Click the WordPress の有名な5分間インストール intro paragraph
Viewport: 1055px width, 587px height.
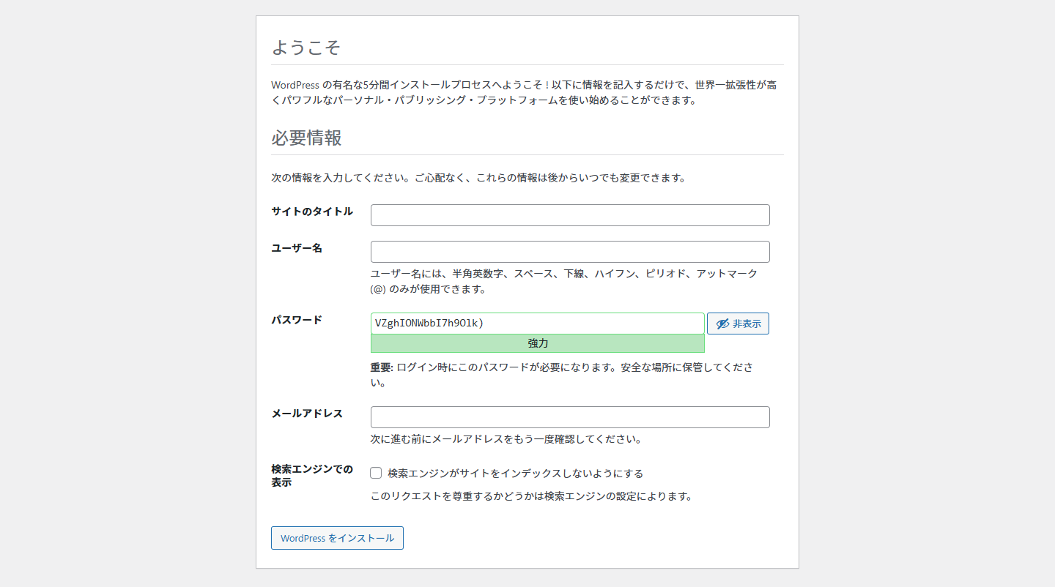(524, 93)
